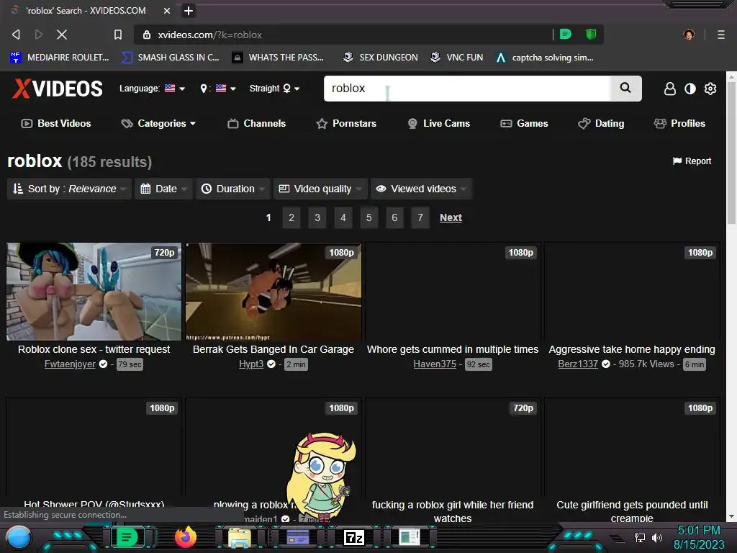Open uploader profile Fwtaenjoyer
Viewport: 737px width, 553px height.
(70, 364)
